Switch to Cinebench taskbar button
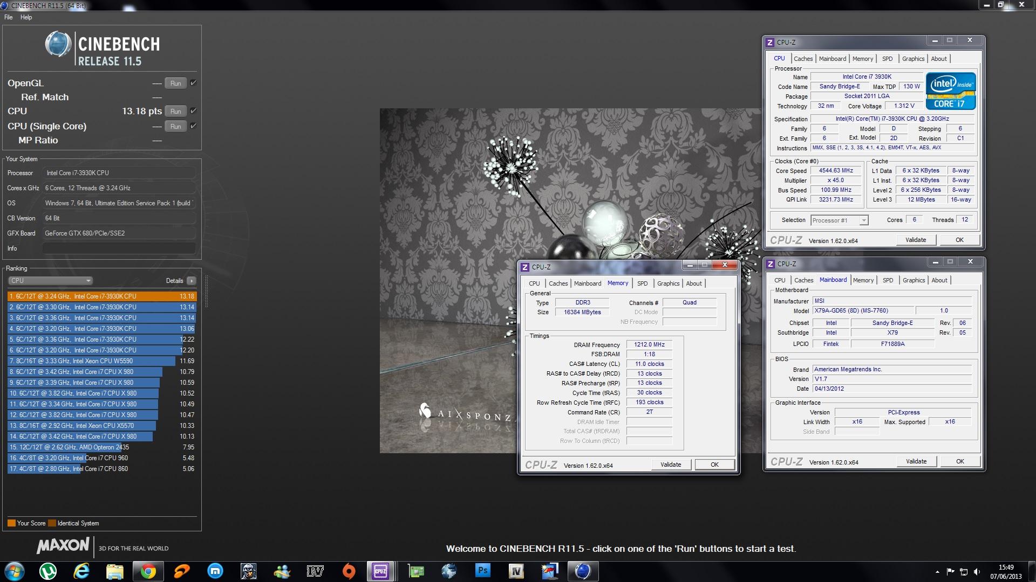Image resolution: width=1036 pixels, height=582 pixels. click(583, 571)
